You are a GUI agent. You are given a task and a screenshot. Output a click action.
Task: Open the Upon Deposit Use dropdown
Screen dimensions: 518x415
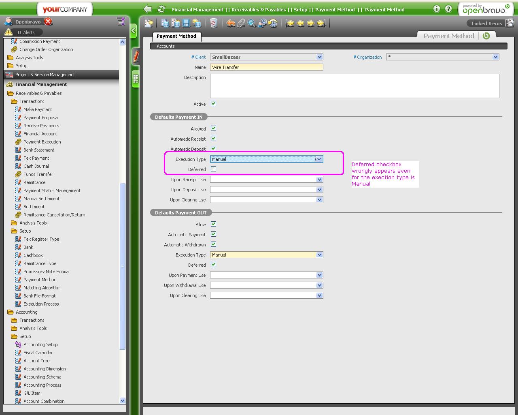(319, 190)
